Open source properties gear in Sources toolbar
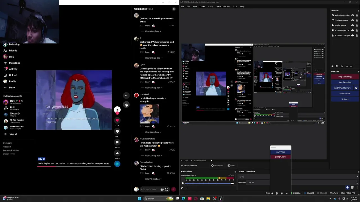Viewport: 360px width, 202px height. 342,66
